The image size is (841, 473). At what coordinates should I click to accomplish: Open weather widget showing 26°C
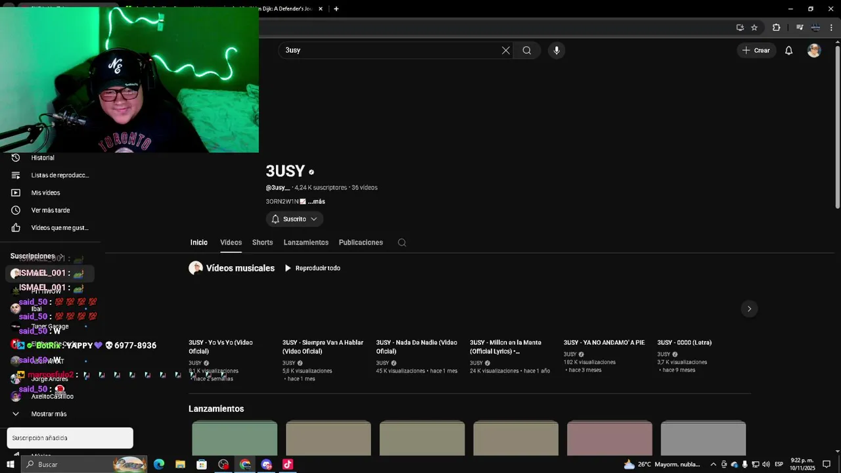tap(661, 464)
